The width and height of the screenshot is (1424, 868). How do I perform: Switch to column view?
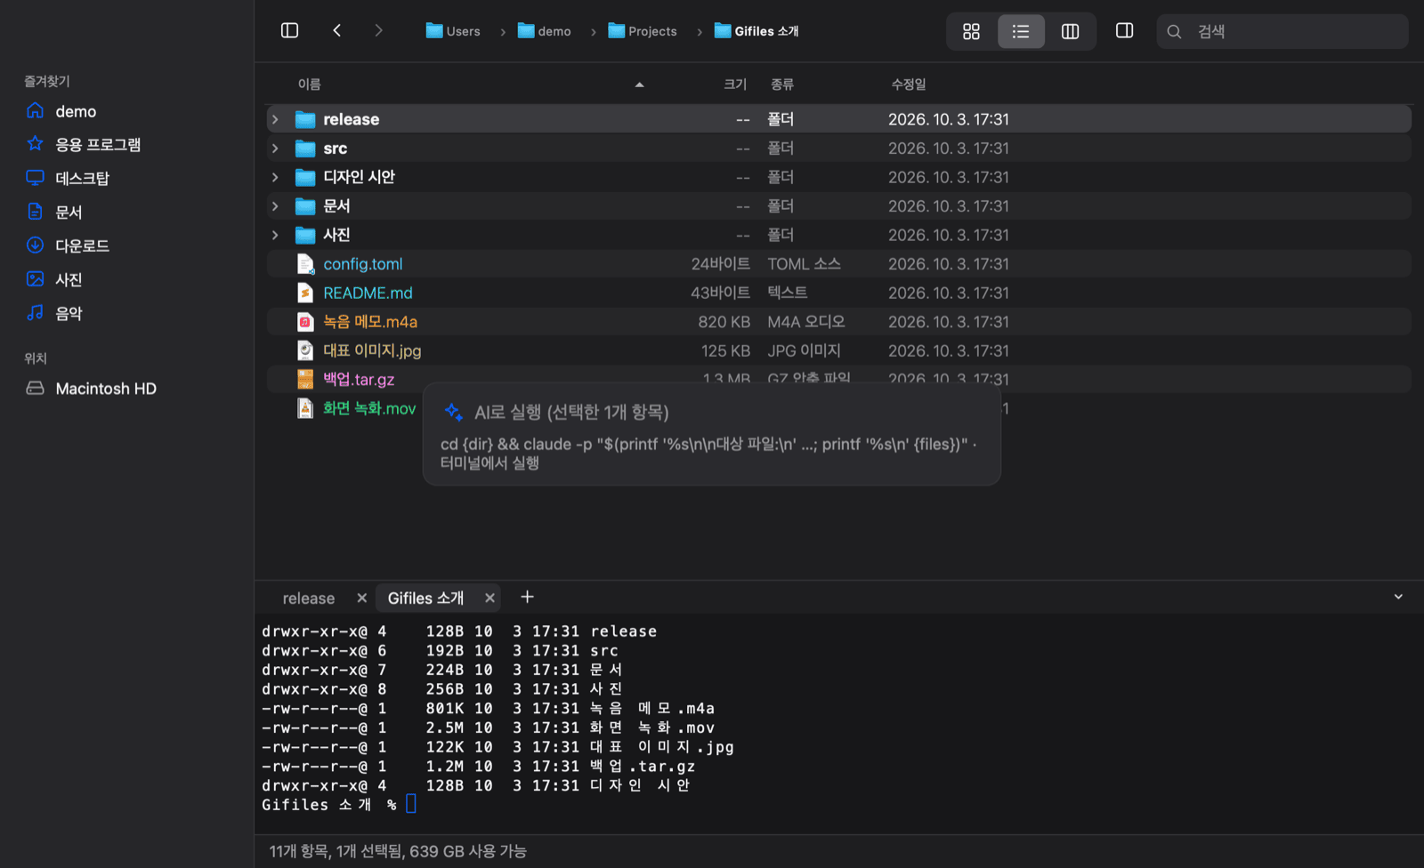pyautogui.click(x=1071, y=31)
